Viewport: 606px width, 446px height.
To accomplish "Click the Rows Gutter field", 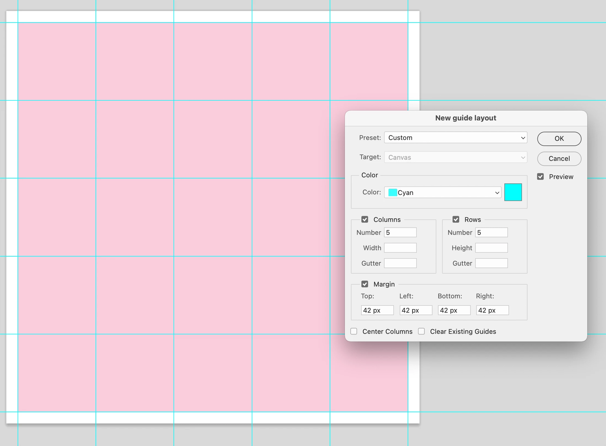I will (x=491, y=263).
